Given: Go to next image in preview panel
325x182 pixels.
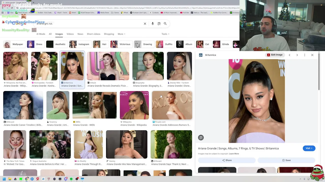Looking at the screenshot, I should pos(297,55).
